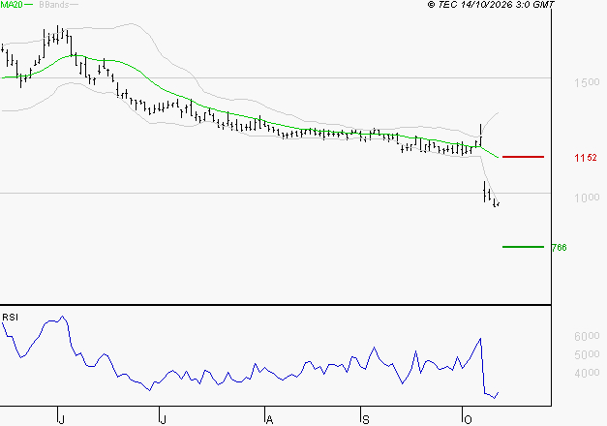Click the MA20 legend label
This screenshot has width=607, height=426.
(x=12, y=5)
